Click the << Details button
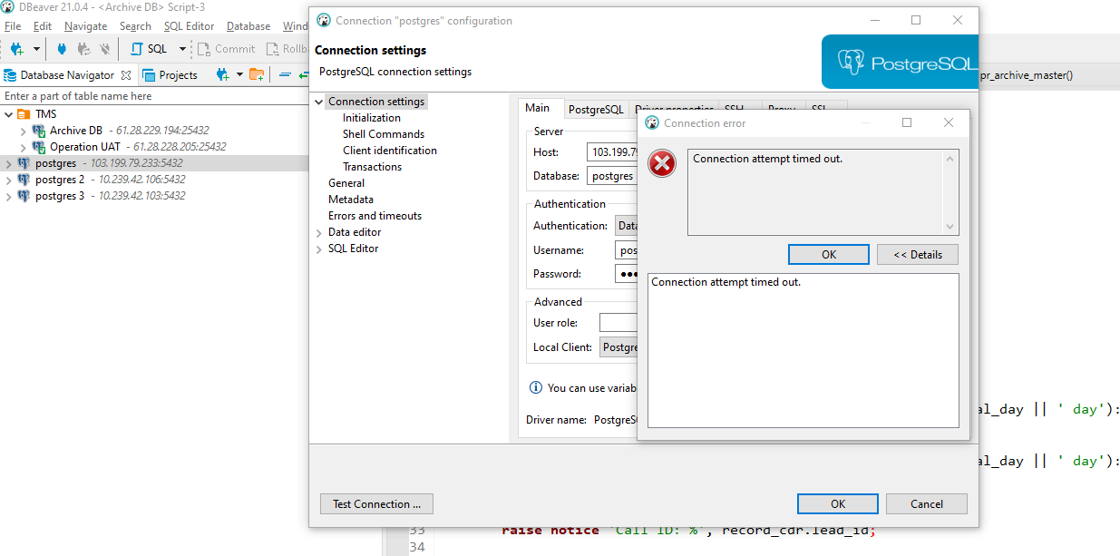The height and width of the screenshot is (556, 1120). click(917, 255)
